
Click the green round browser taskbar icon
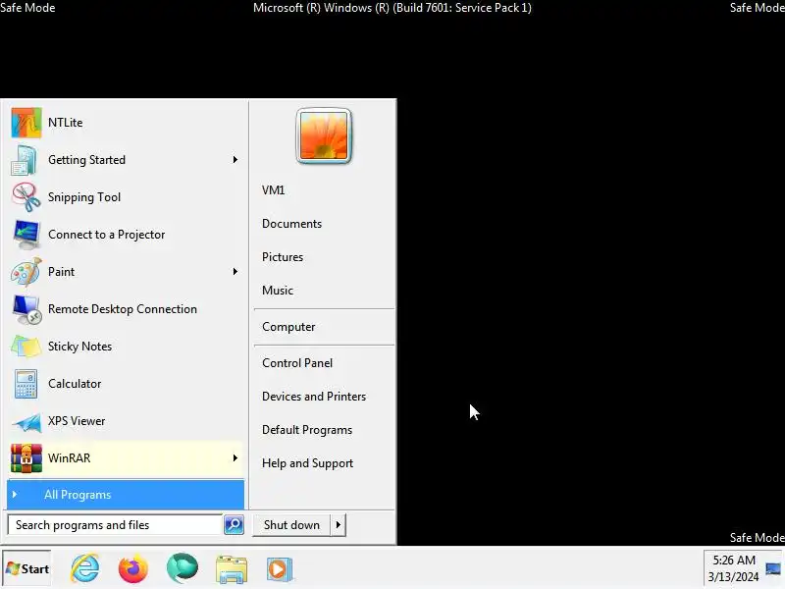point(183,568)
